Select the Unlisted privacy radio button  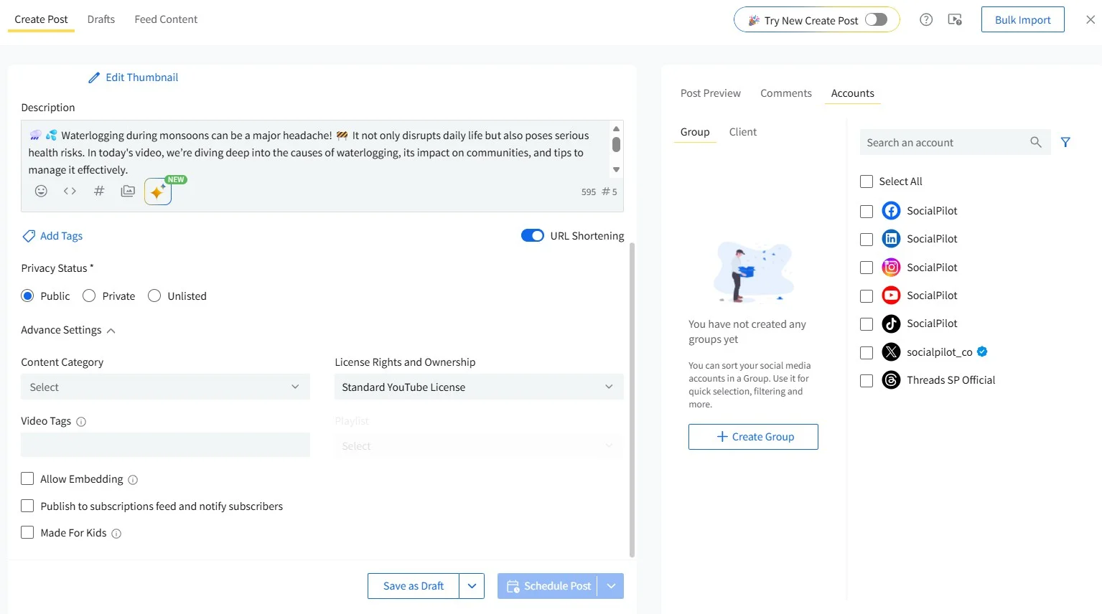[154, 296]
